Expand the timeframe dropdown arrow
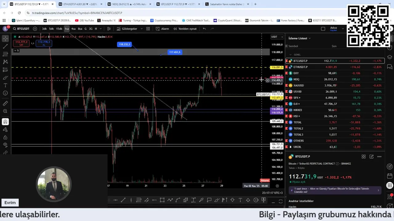 100,29
